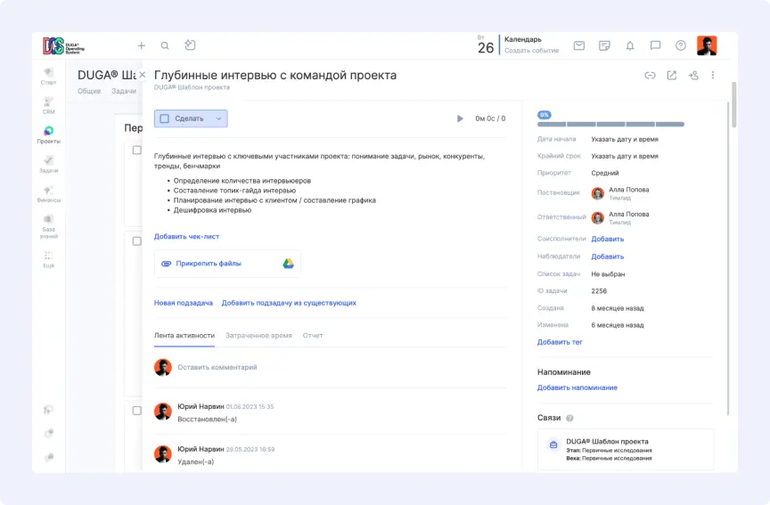Open the help question mark icon
This screenshot has width=770, height=505.
(681, 45)
